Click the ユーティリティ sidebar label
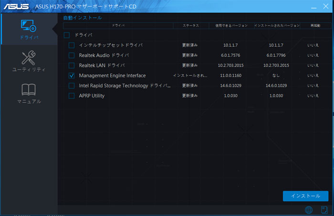The height and width of the screenshot is (216, 334). 29,70
